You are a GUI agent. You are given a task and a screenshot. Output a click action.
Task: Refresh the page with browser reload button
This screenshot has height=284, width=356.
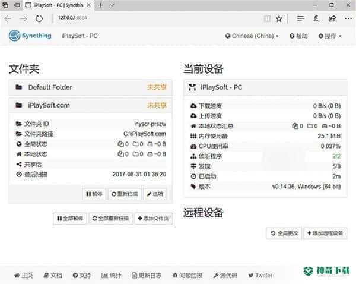[x=39, y=18]
